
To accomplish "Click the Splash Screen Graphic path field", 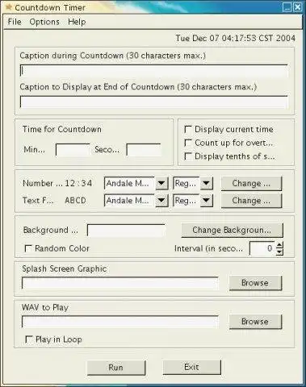I will [x=120, y=283].
